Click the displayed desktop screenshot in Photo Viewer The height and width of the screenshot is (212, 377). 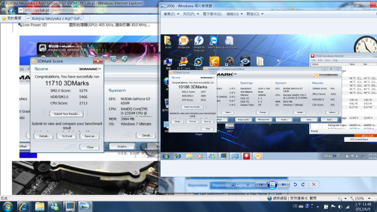click(269, 97)
